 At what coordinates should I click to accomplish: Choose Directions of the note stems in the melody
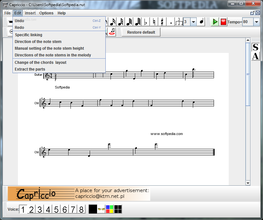[59, 55]
